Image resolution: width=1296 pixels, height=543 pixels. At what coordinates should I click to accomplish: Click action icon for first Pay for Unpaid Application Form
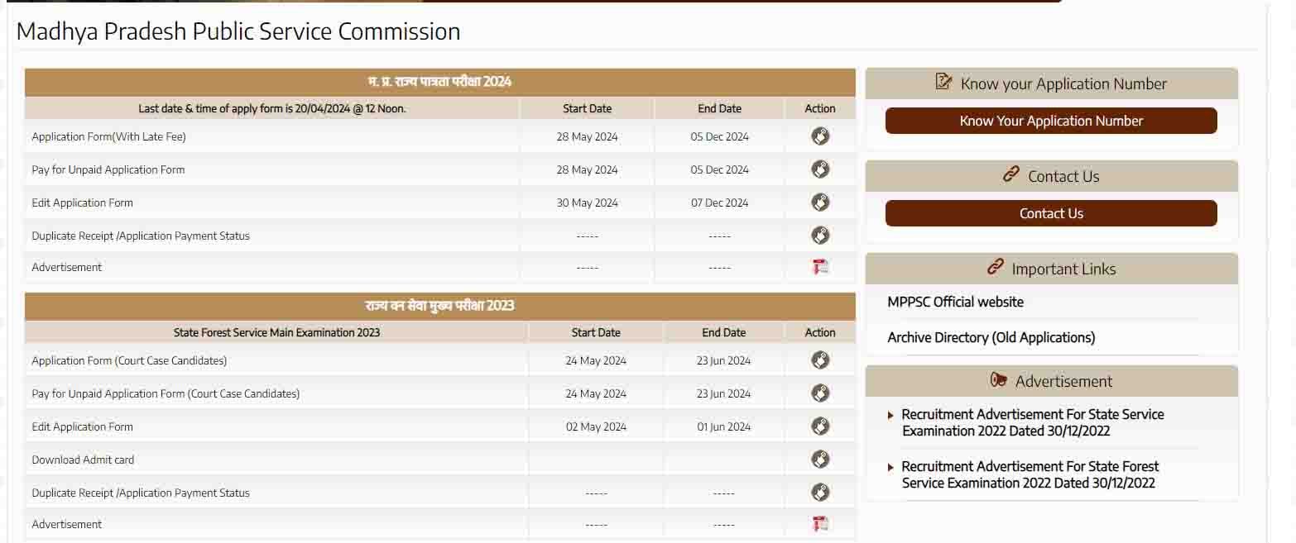point(820,169)
